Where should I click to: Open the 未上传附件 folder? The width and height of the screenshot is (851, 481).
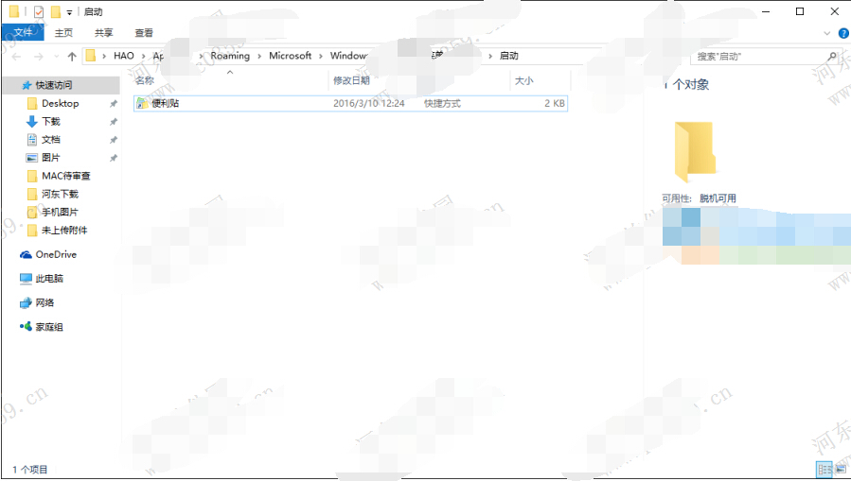point(64,231)
